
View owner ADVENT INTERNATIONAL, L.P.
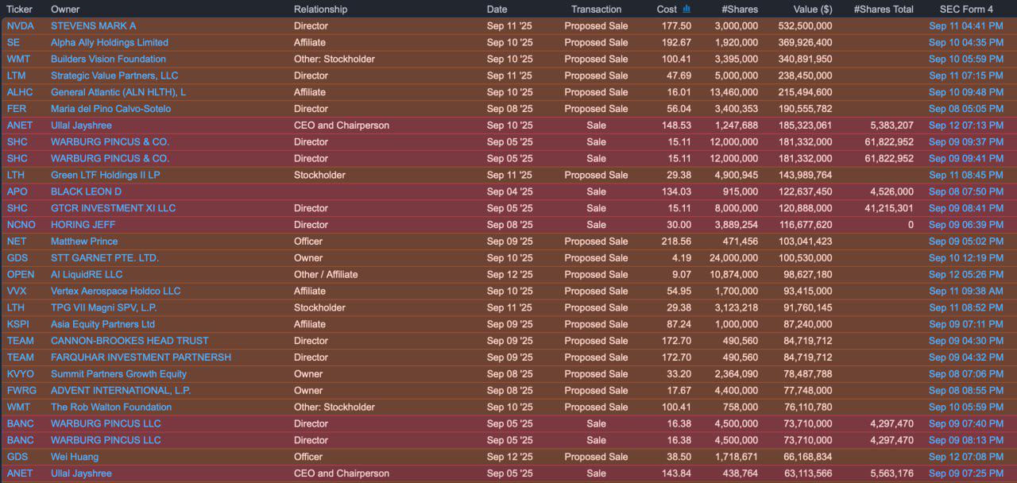click(121, 391)
